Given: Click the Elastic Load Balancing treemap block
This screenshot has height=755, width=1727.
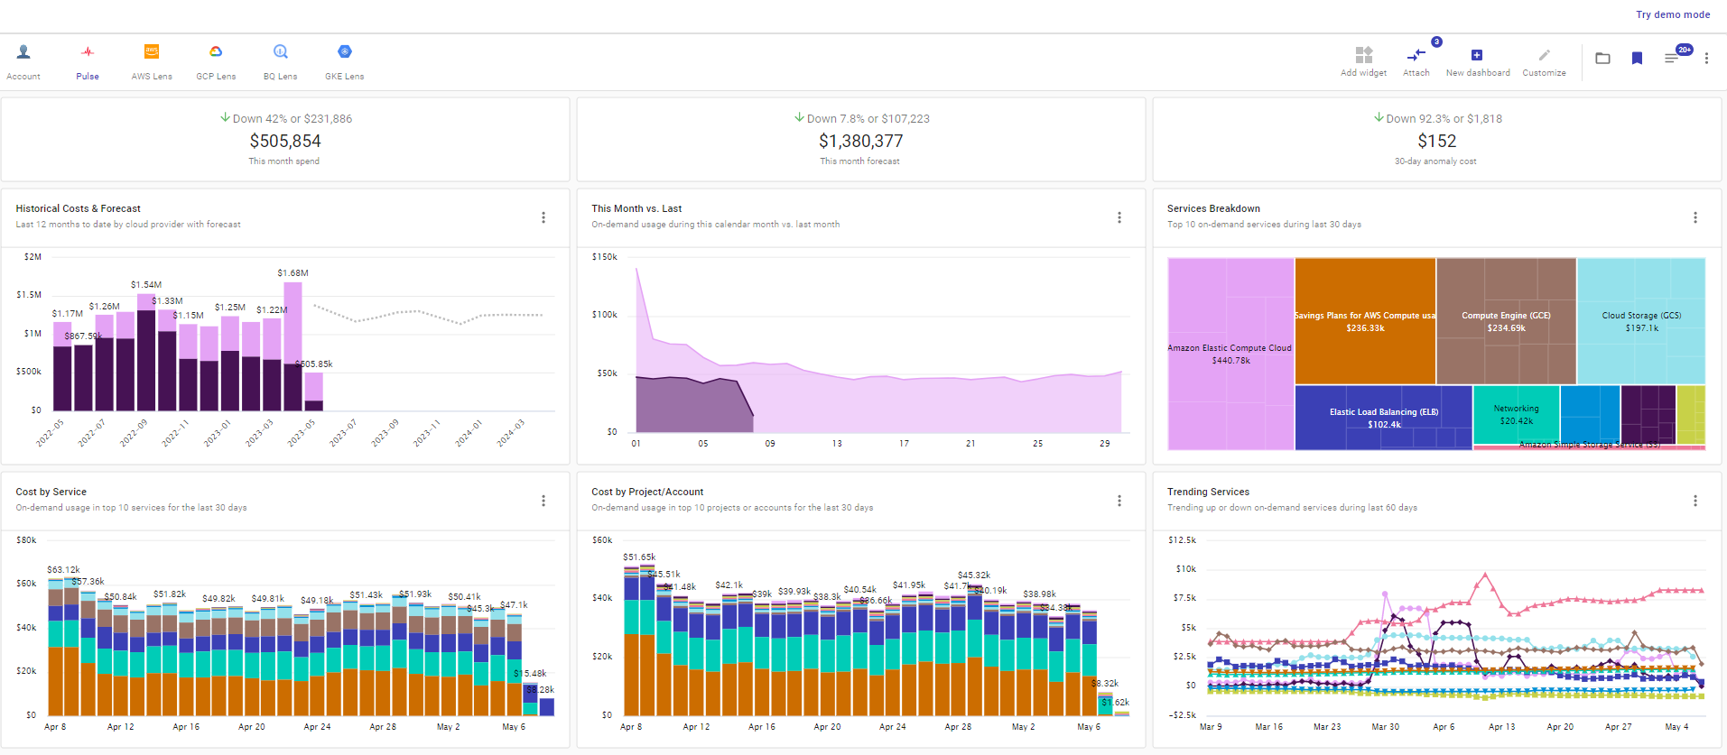Looking at the screenshot, I should (1384, 418).
